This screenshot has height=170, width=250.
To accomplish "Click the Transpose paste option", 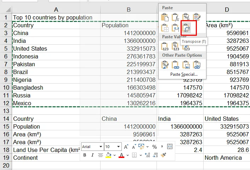I will [x=186, y=28].
